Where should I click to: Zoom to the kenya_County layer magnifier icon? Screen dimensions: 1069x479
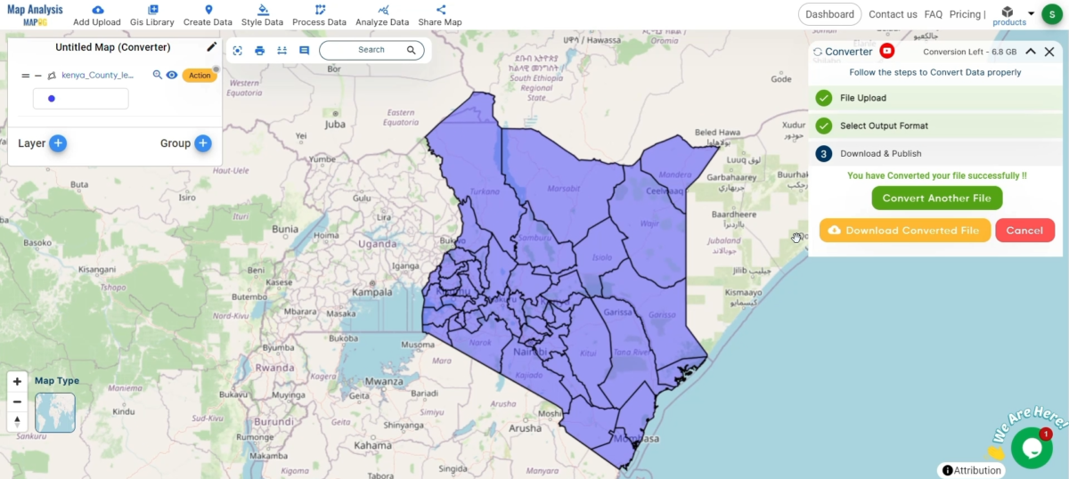tap(158, 76)
